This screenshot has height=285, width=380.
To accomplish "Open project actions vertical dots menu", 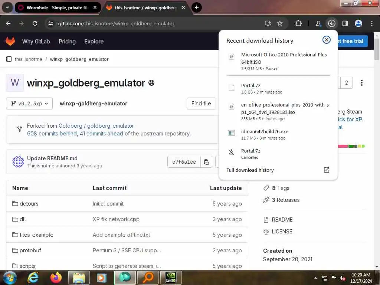I will pos(361,83).
